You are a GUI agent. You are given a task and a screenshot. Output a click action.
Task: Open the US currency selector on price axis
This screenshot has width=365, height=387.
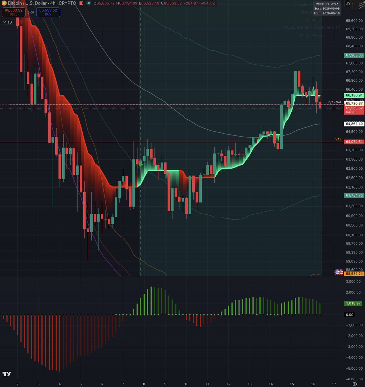348,3
